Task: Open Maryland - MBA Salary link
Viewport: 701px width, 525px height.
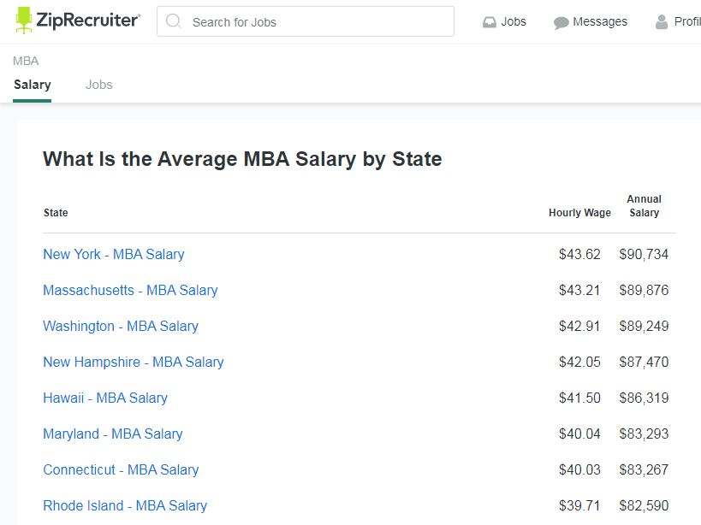Action: click(113, 434)
